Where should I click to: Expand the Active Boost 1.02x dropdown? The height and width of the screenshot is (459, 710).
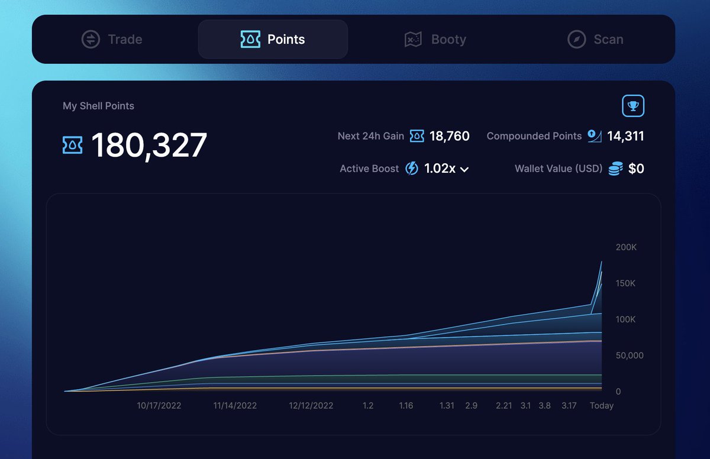[463, 169]
